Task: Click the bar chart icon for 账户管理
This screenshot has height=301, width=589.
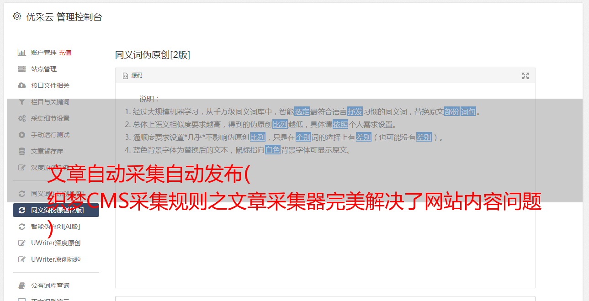Action: 21,53
